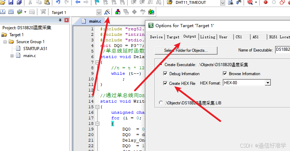Collapse the Source Group 1 tree node
The height and width of the screenshot is (151, 290).
pos(5,42)
